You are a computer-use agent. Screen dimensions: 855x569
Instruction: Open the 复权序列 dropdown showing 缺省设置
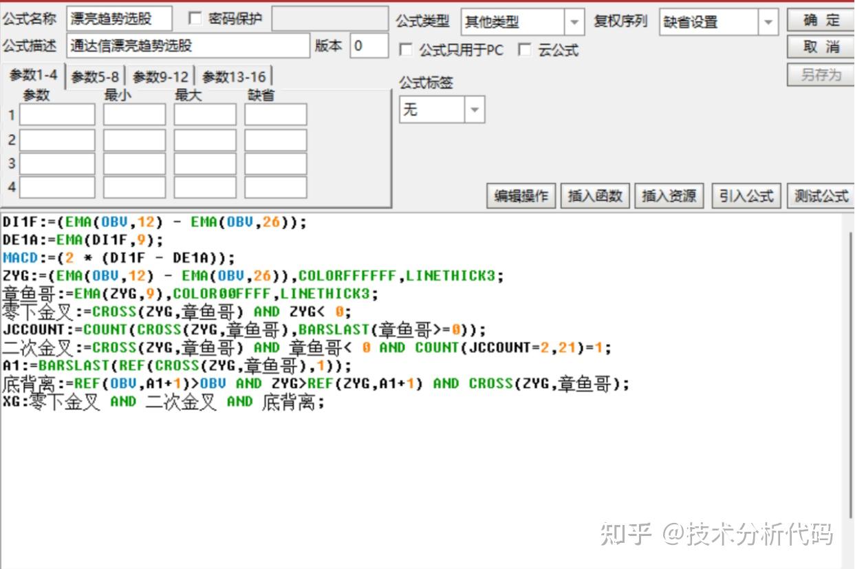(x=719, y=22)
